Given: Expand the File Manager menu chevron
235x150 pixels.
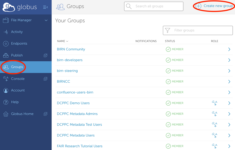Looking at the screenshot, I should [46, 20].
